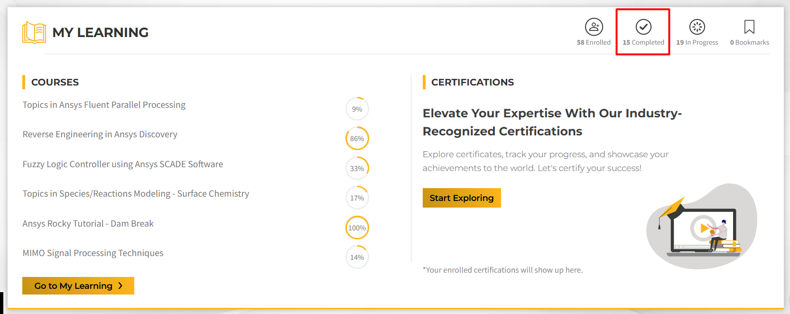Click the My Learning open book logo
The width and height of the screenshot is (790, 314).
pyautogui.click(x=34, y=32)
